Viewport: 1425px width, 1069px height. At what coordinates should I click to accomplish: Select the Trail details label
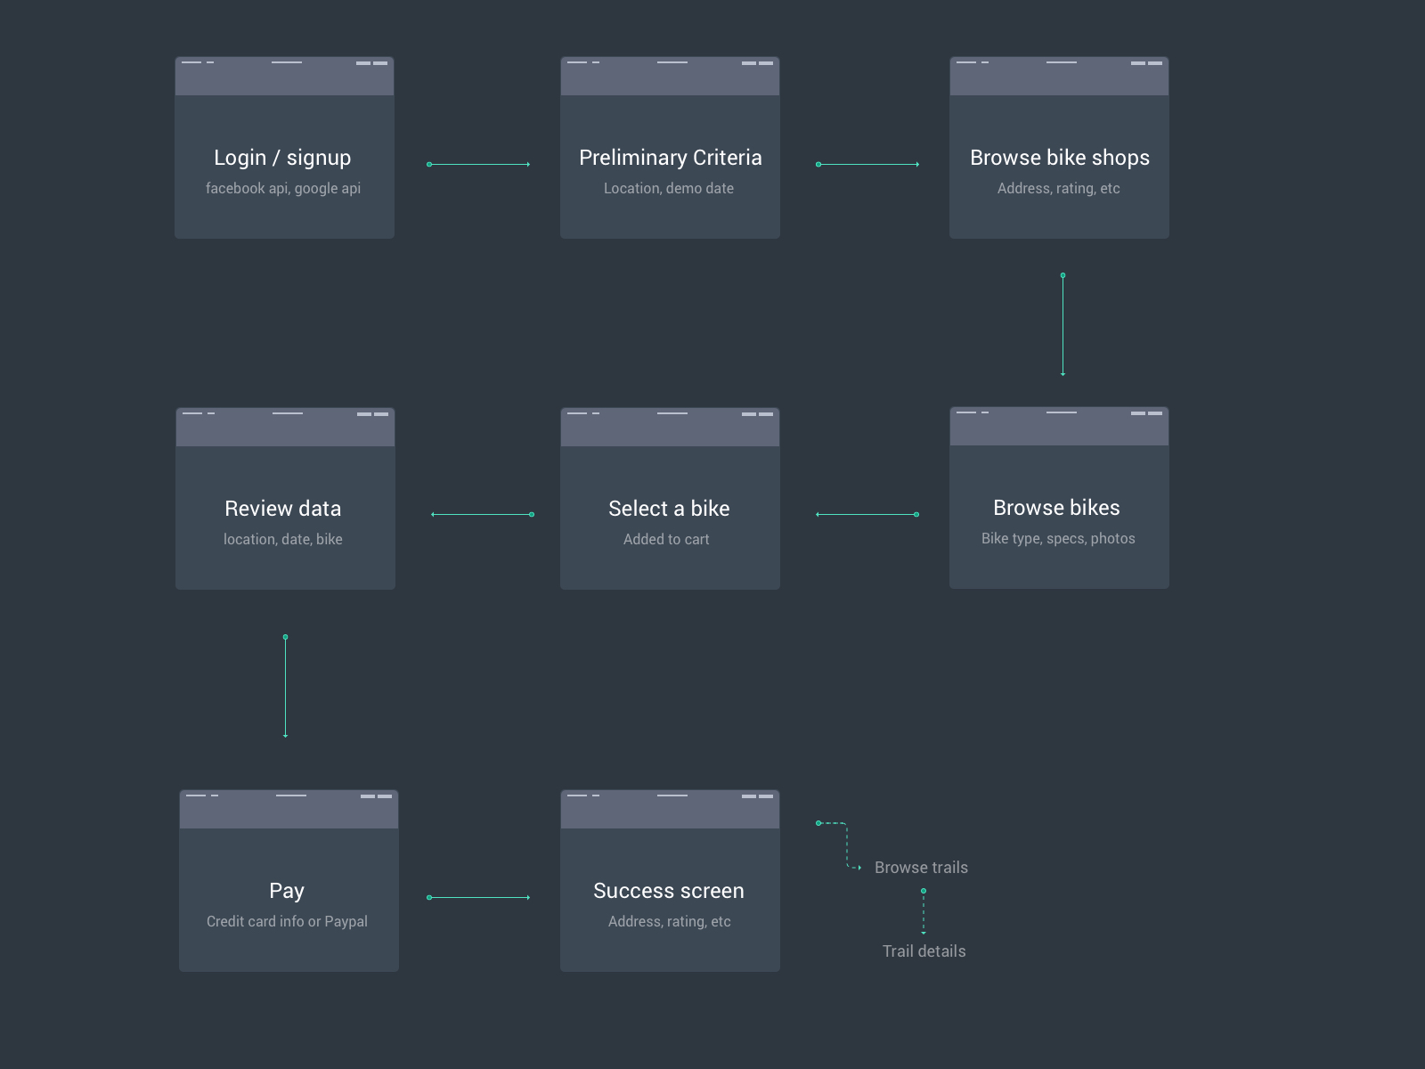point(924,951)
